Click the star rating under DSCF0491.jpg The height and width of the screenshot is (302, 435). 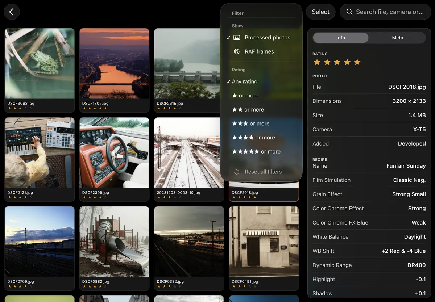coord(244,286)
